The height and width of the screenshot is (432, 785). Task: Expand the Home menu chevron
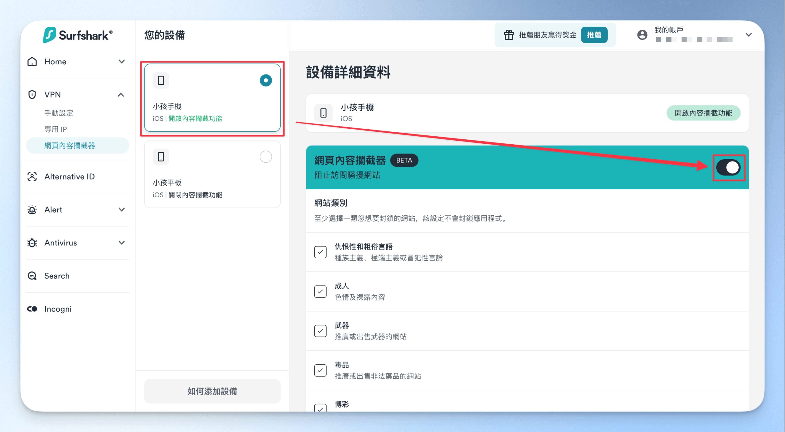(122, 62)
